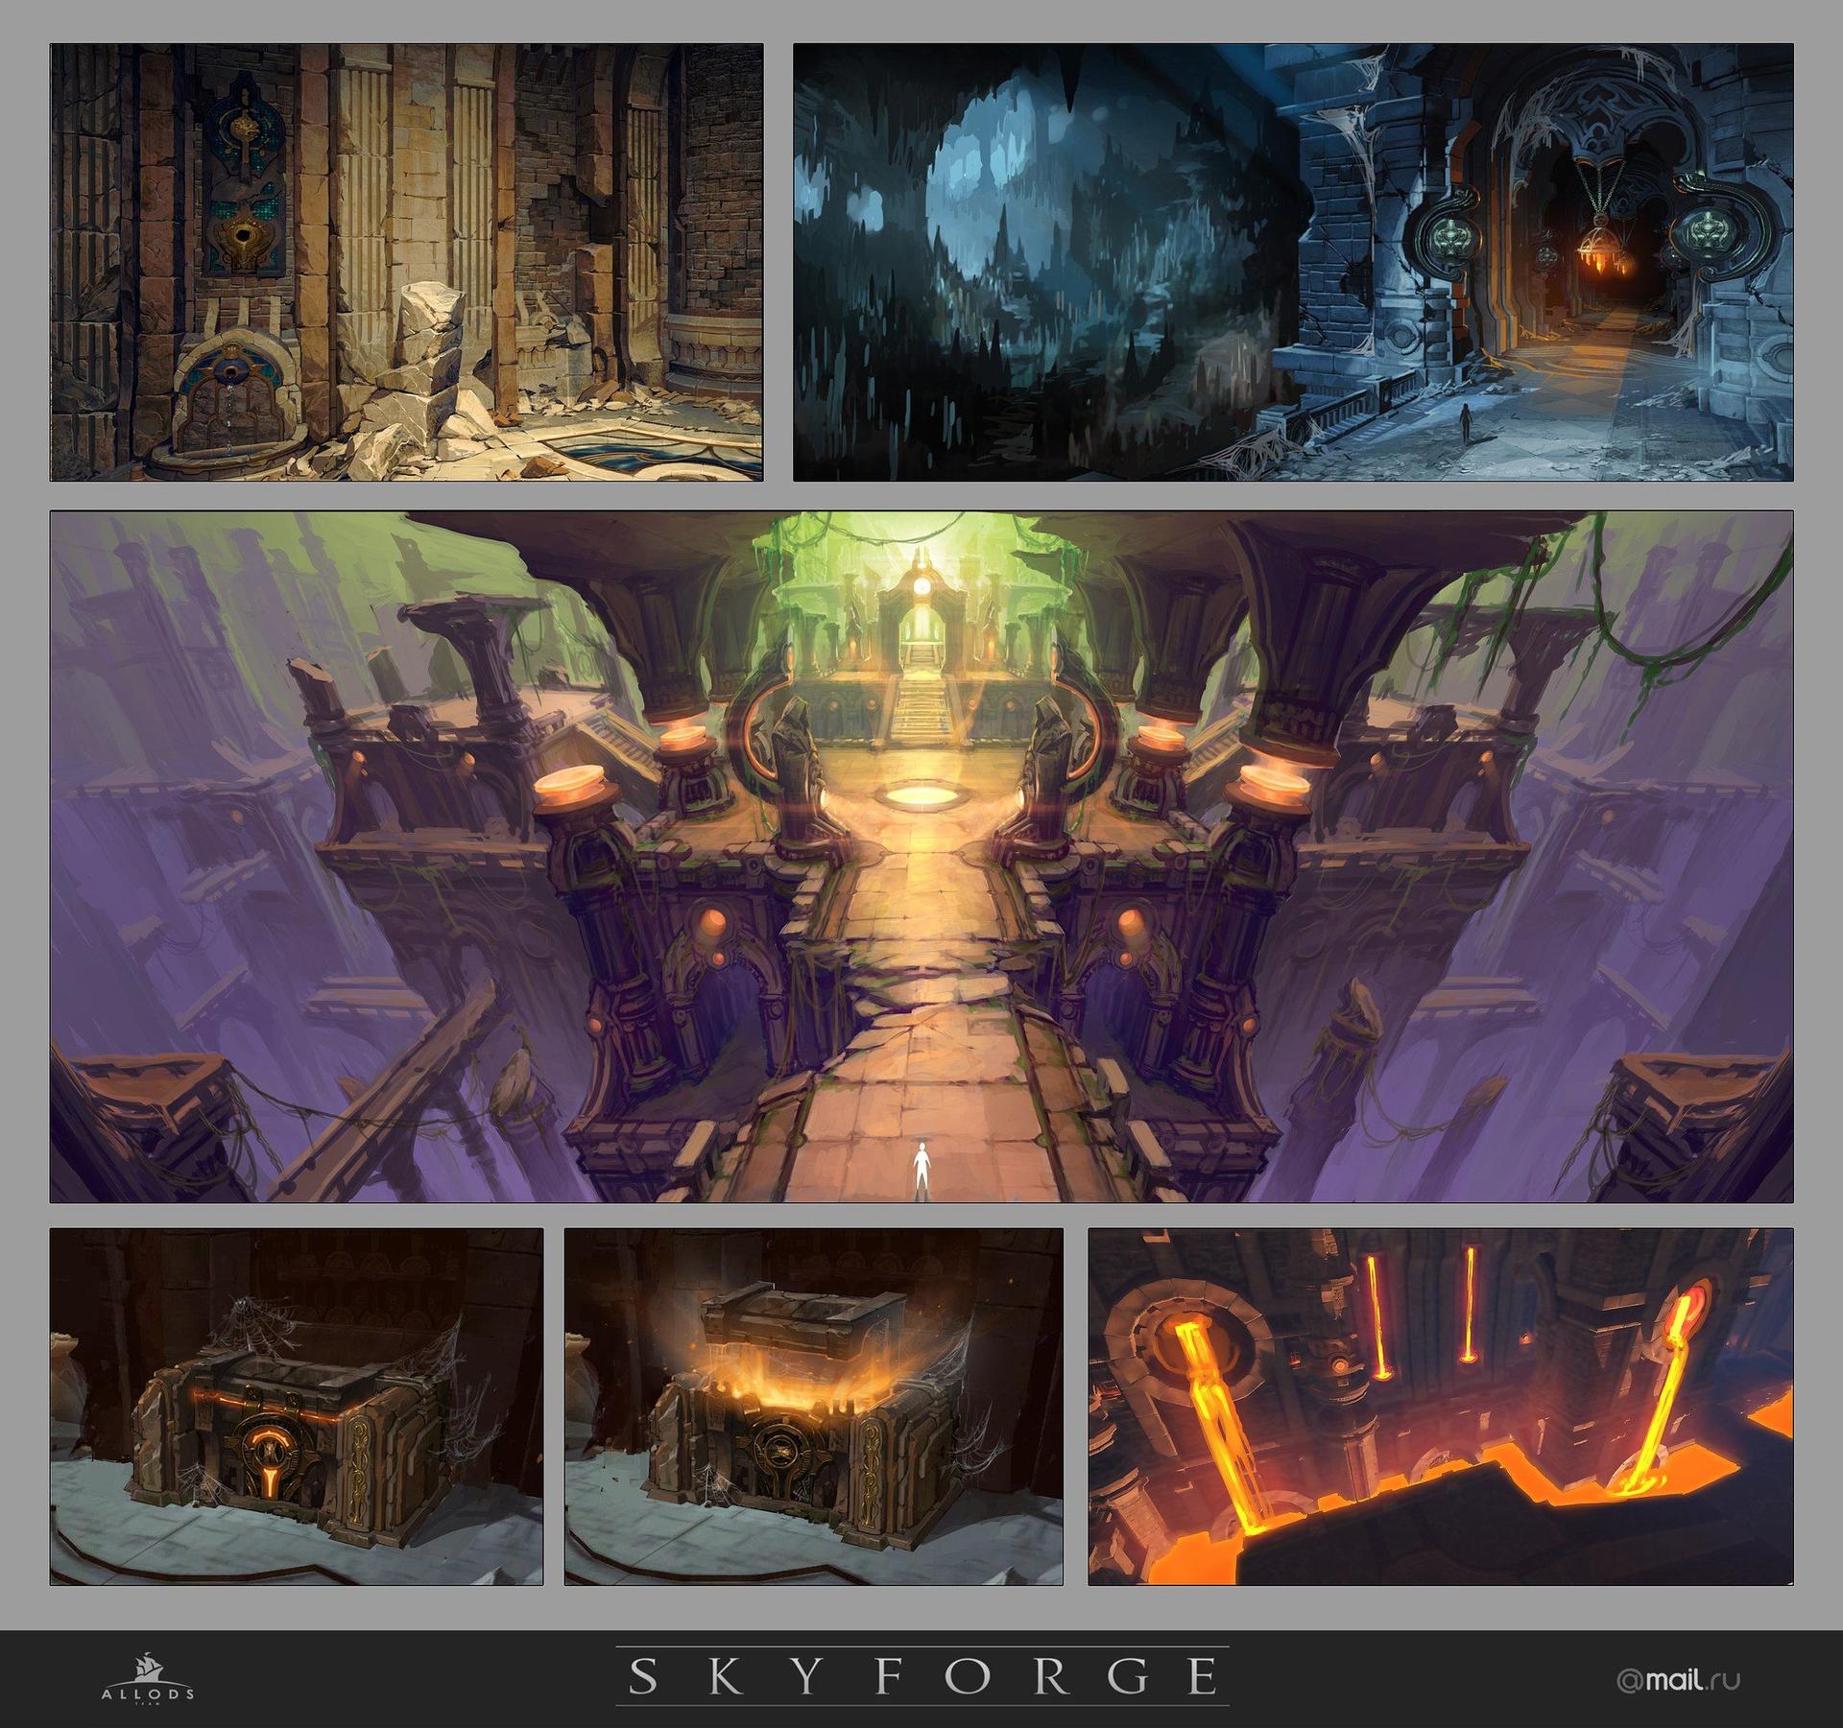Open the ruined sandstone wall fountain artwork
The width and height of the screenshot is (1843, 1728).
[406, 261]
